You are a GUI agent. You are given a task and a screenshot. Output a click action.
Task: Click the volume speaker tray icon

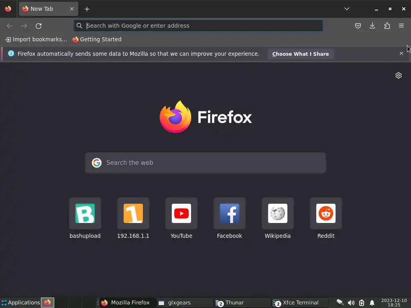(x=351, y=303)
